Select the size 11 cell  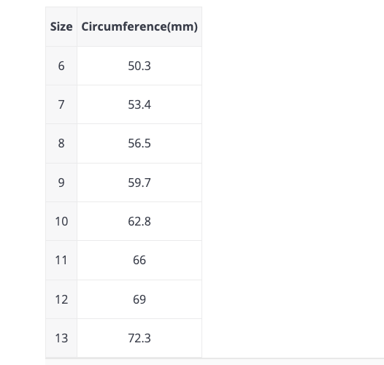point(61,260)
